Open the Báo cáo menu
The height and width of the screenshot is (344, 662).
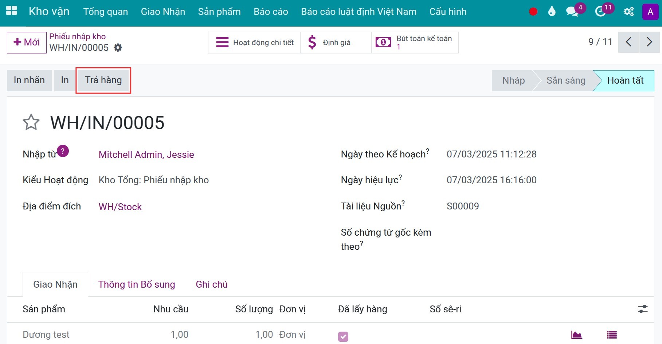point(271,12)
